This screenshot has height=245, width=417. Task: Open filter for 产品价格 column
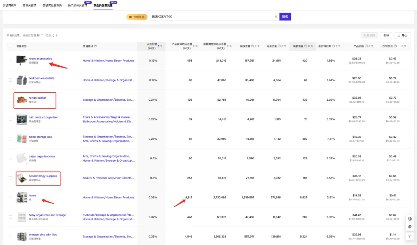[x=372, y=46]
